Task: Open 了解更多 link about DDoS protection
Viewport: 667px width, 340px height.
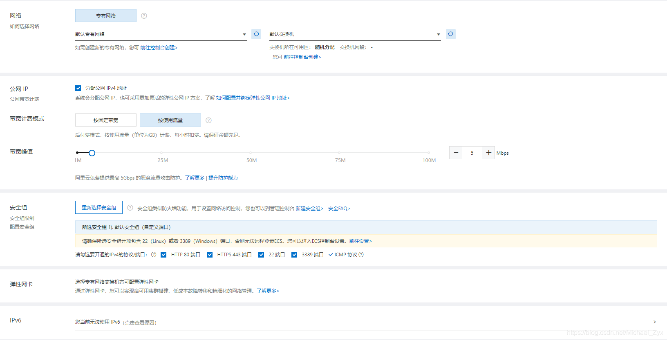Action: click(x=195, y=178)
